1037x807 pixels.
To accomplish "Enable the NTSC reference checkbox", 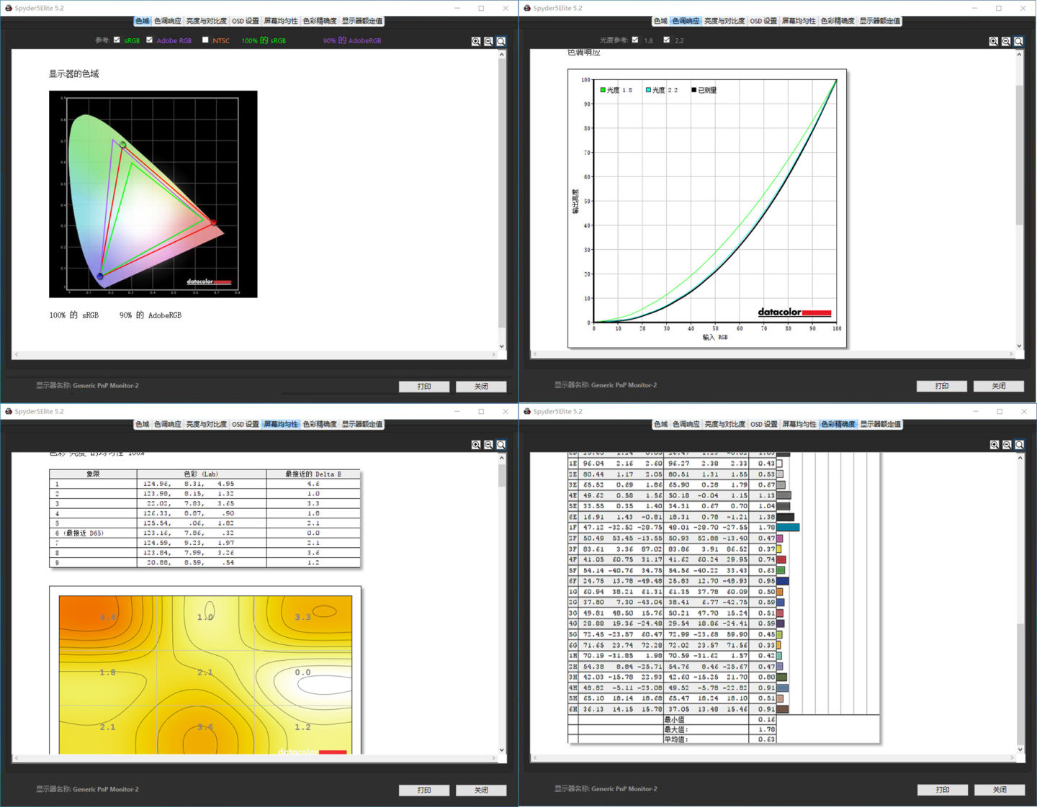I will [x=205, y=40].
